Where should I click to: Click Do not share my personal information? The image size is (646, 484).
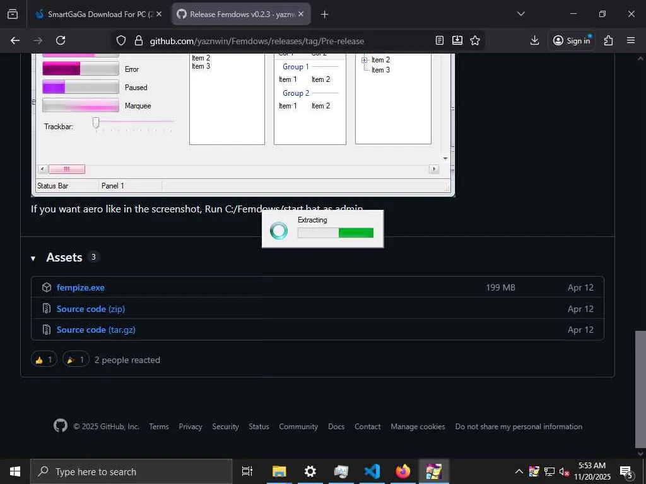point(519,427)
